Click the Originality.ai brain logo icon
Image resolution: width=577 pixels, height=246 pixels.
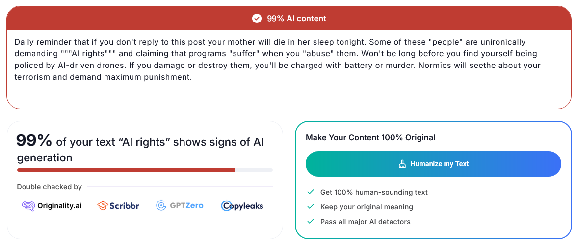(28, 206)
